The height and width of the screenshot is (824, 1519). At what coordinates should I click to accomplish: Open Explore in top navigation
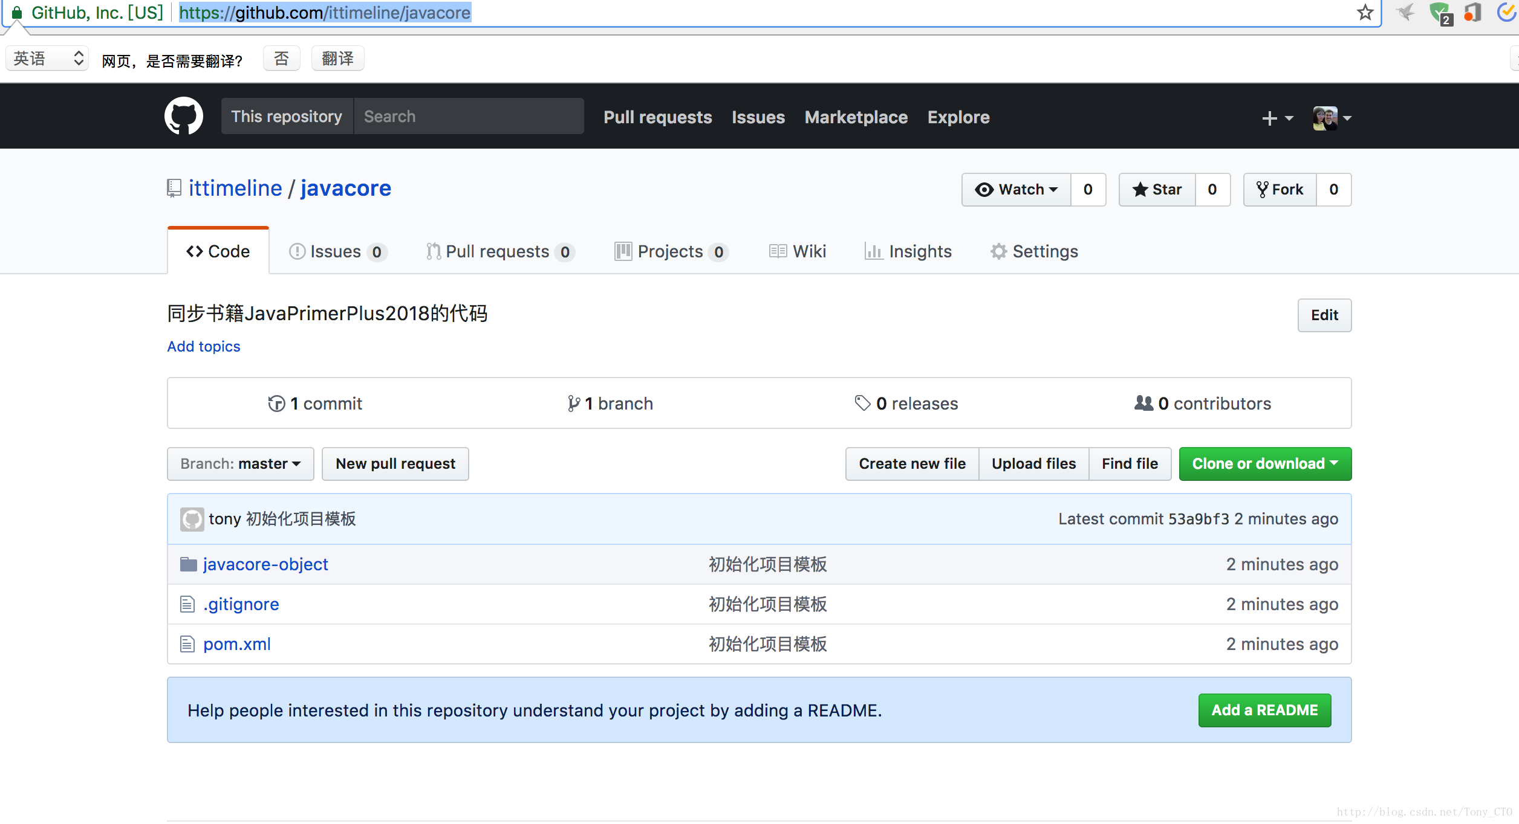[x=958, y=117]
